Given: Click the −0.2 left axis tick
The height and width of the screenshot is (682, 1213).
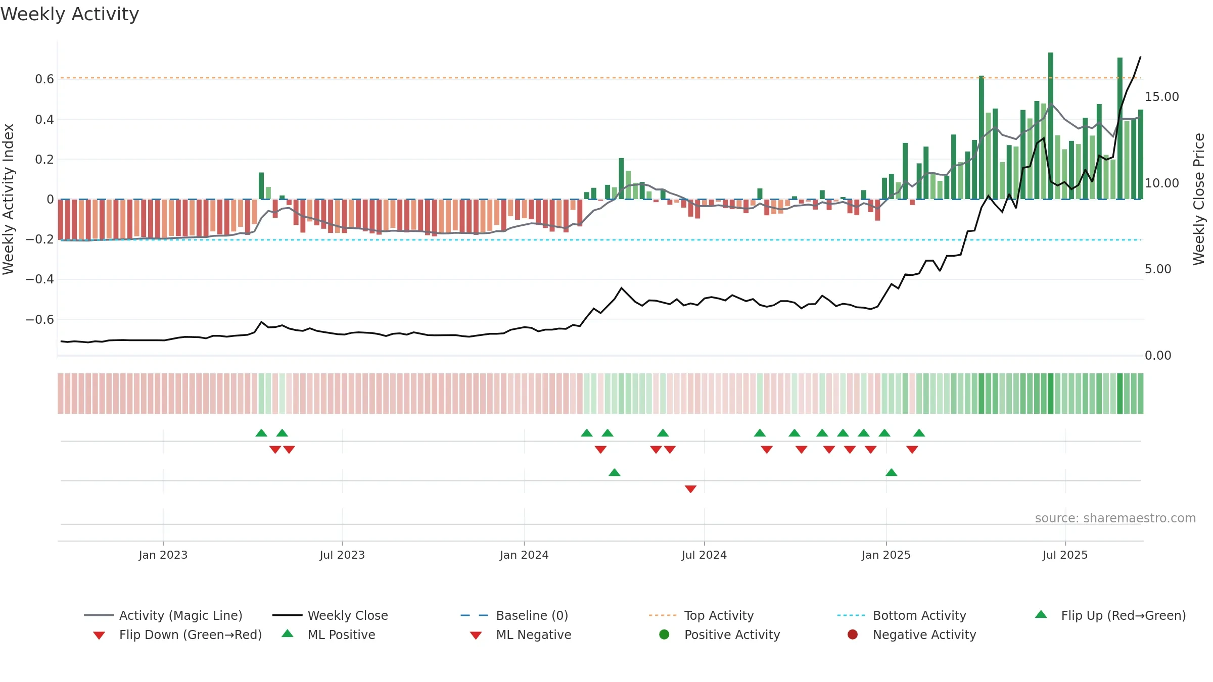Looking at the screenshot, I should [40, 239].
